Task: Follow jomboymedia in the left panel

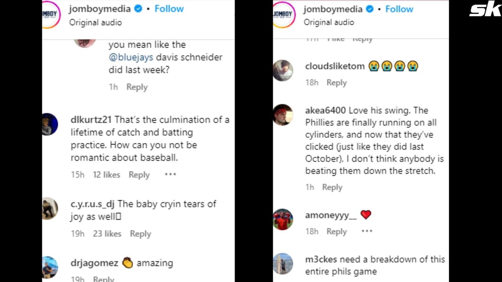Action: 169,8
